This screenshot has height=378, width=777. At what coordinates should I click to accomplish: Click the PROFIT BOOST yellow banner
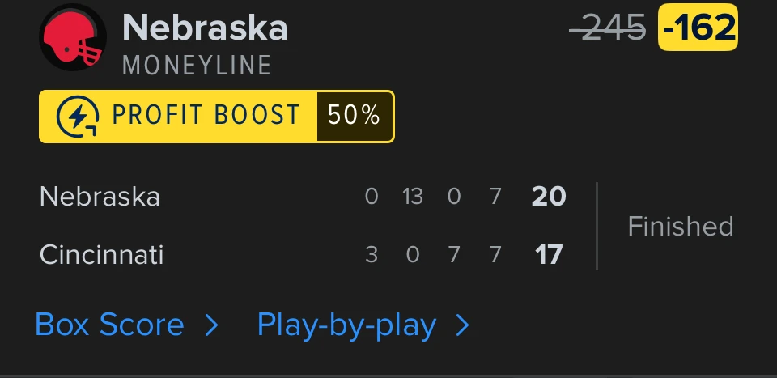tap(217, 117)
